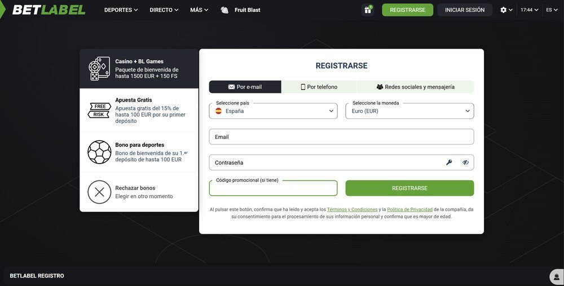The width and height of the screenshot is (564, 286).
Task: Open the Términos y Condiciones link
Action: pos(352,209)
